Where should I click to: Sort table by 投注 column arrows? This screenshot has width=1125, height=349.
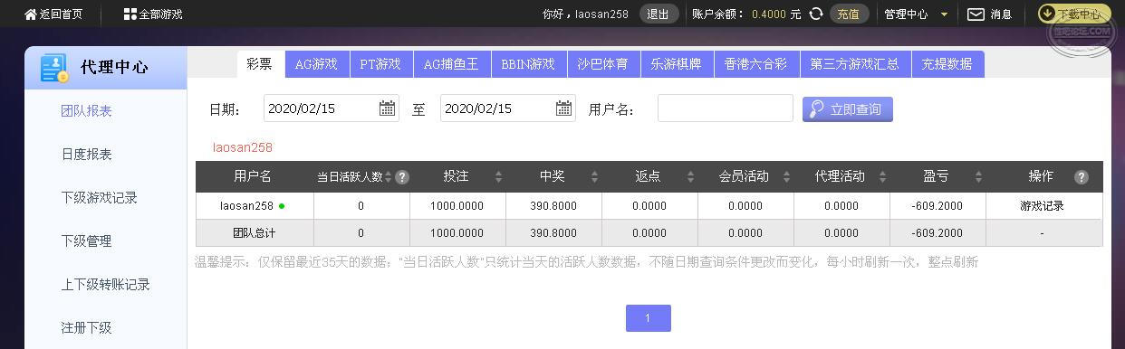coord(498,177)
